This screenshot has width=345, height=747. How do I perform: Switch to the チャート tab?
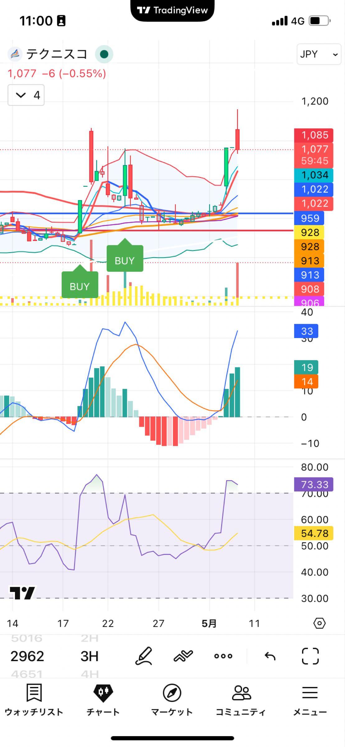(x=103, y=700)
